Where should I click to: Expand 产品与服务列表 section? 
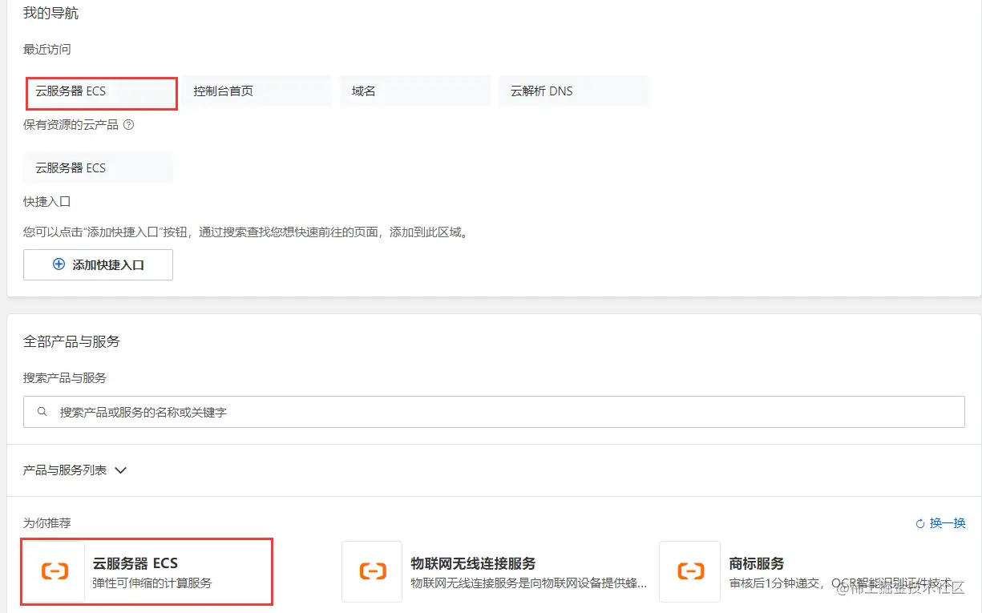[75, 470]
